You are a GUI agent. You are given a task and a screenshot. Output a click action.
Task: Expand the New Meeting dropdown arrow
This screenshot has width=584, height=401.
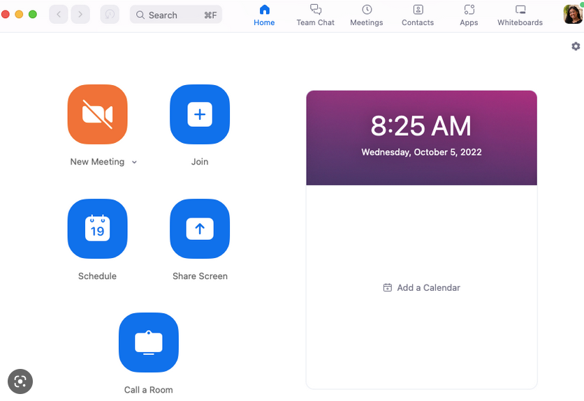(x=134, y=162)
